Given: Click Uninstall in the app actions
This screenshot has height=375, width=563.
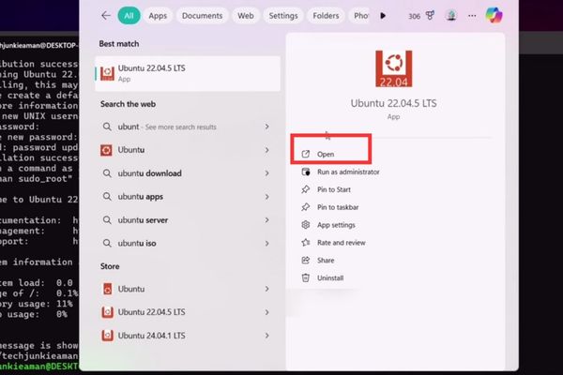Looking at the screenshot, I should pos(330,277).
